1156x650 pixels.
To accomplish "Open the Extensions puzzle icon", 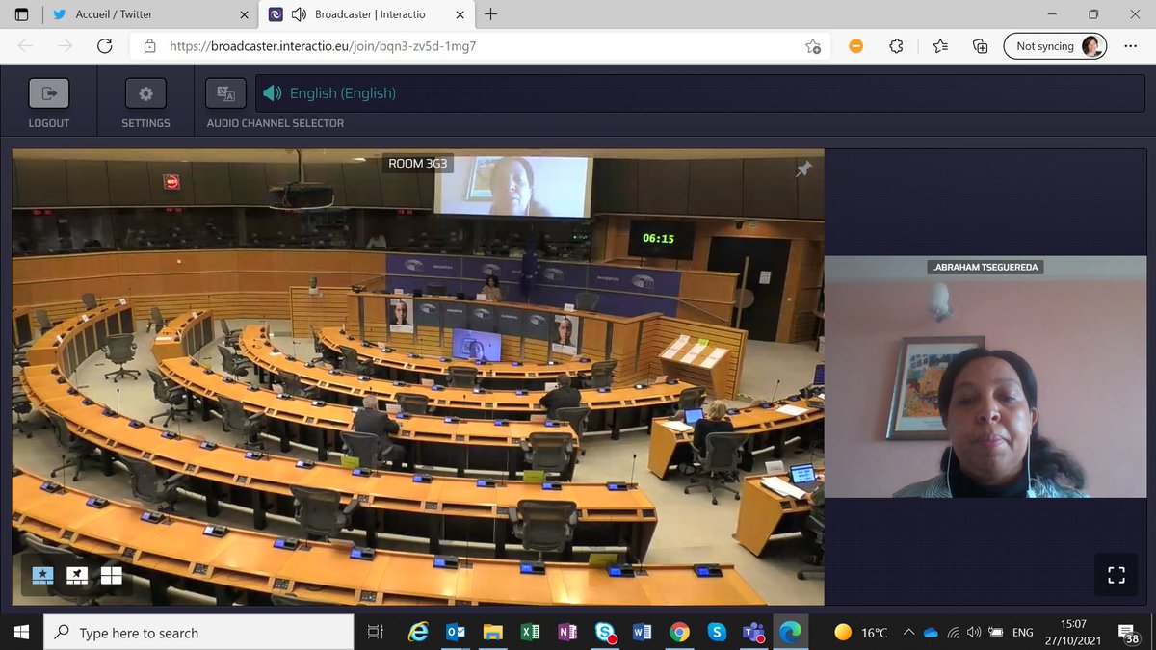I will click(896, 46).
